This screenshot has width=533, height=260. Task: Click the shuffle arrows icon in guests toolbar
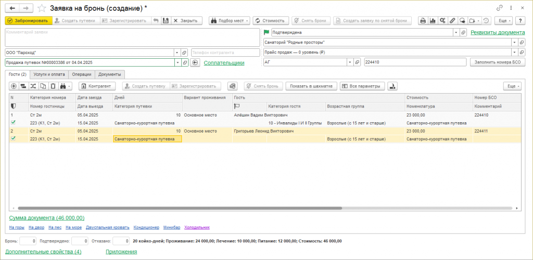(x=33, y=86)
